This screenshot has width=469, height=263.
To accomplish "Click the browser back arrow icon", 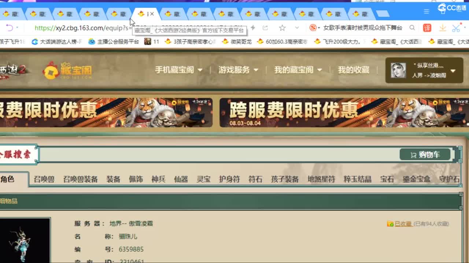I will [x=9, y=28].
